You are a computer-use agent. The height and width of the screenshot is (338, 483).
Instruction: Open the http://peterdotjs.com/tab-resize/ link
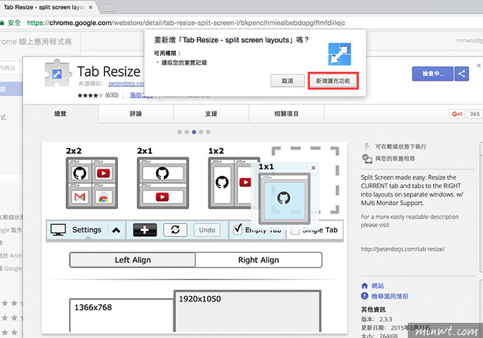pyautogui.click(x=402, y=249)
